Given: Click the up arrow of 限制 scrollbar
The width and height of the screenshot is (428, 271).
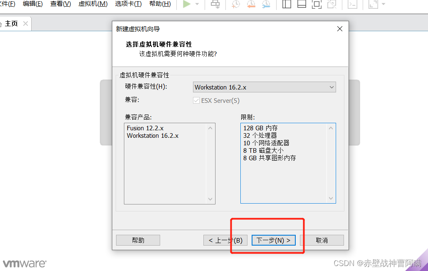Looking at the screenshot, I should point(331,128).
